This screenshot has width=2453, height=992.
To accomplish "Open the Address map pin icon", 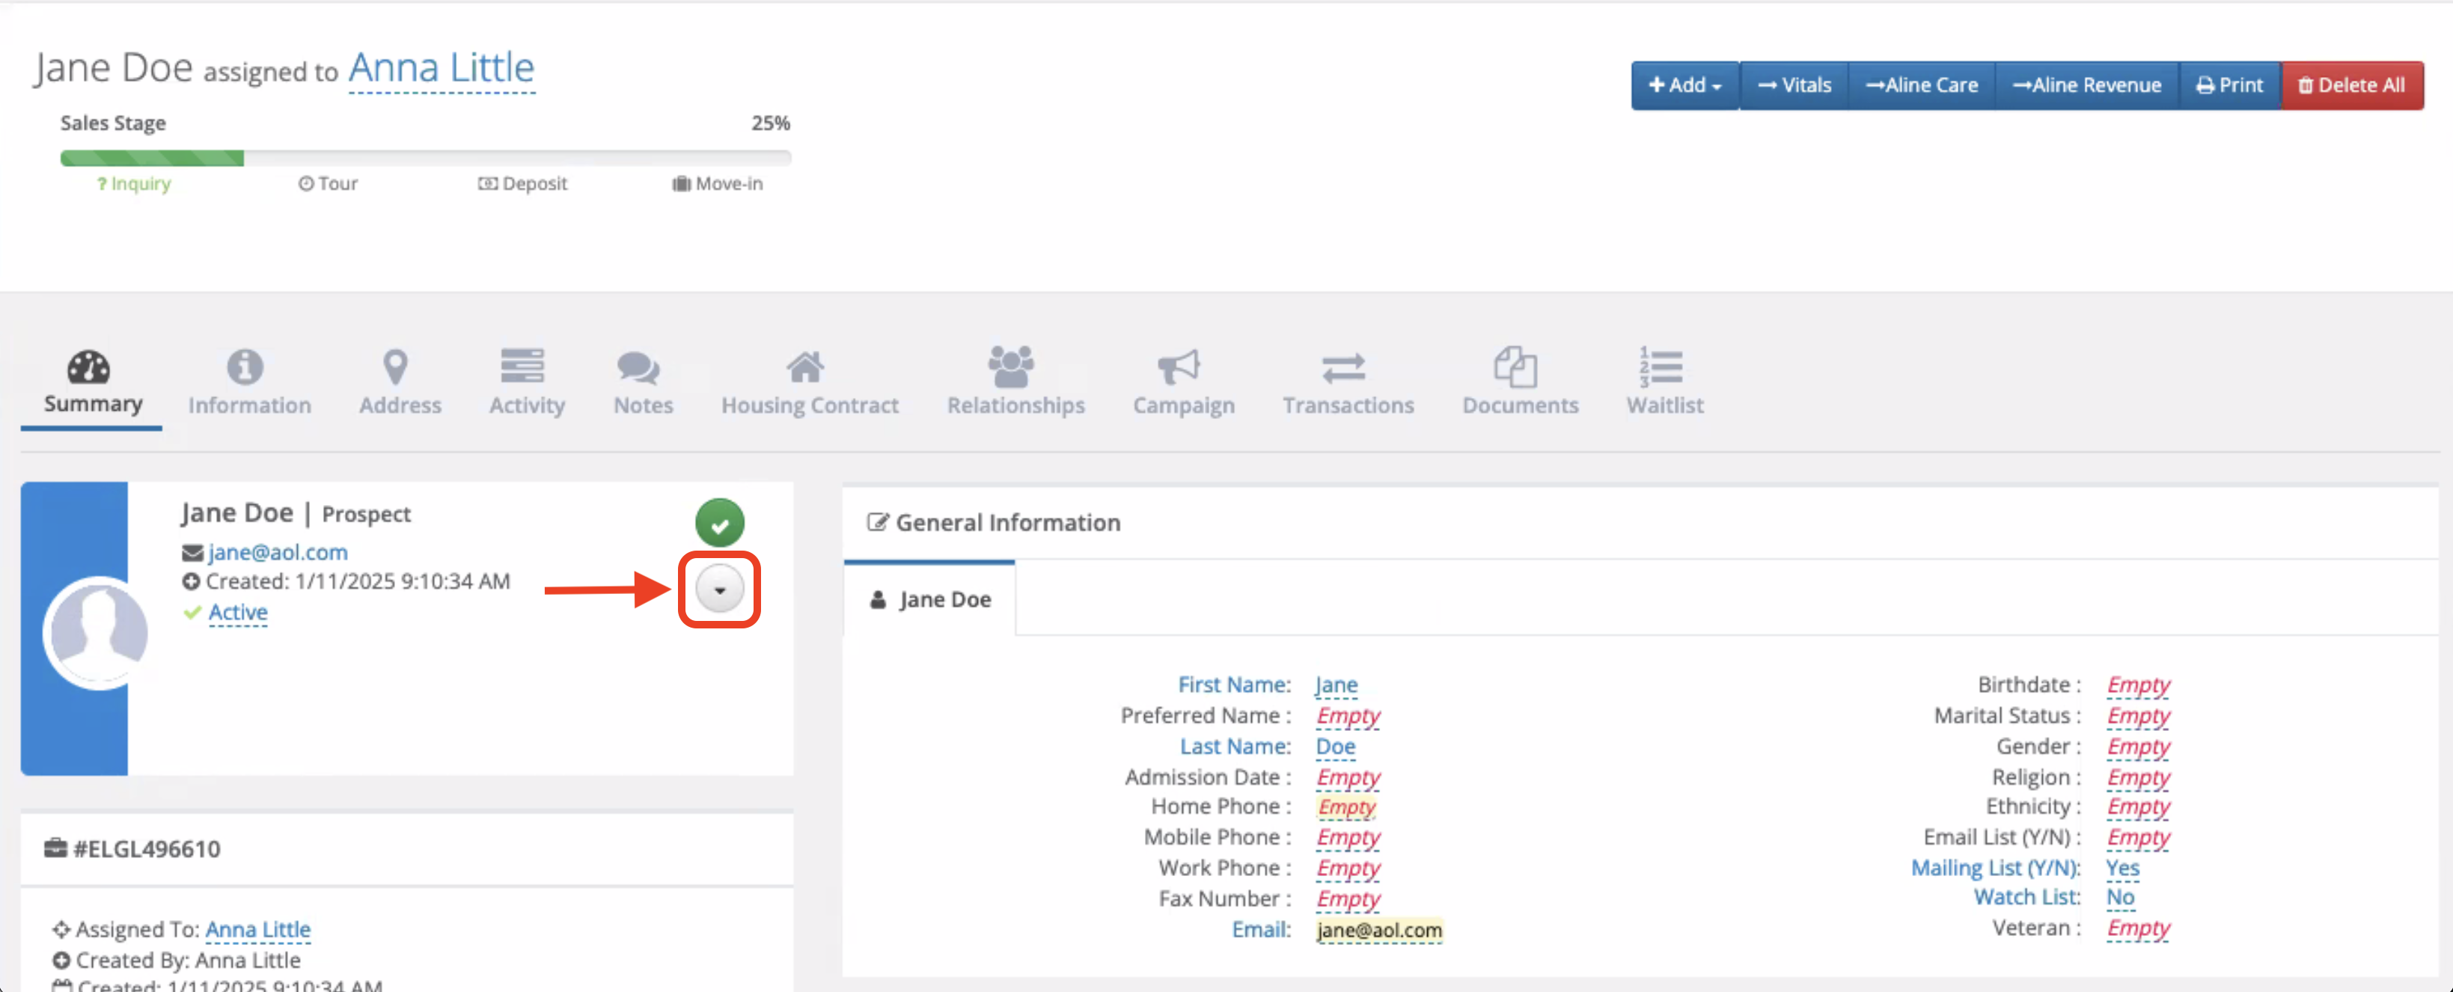I will pos(395,367).
